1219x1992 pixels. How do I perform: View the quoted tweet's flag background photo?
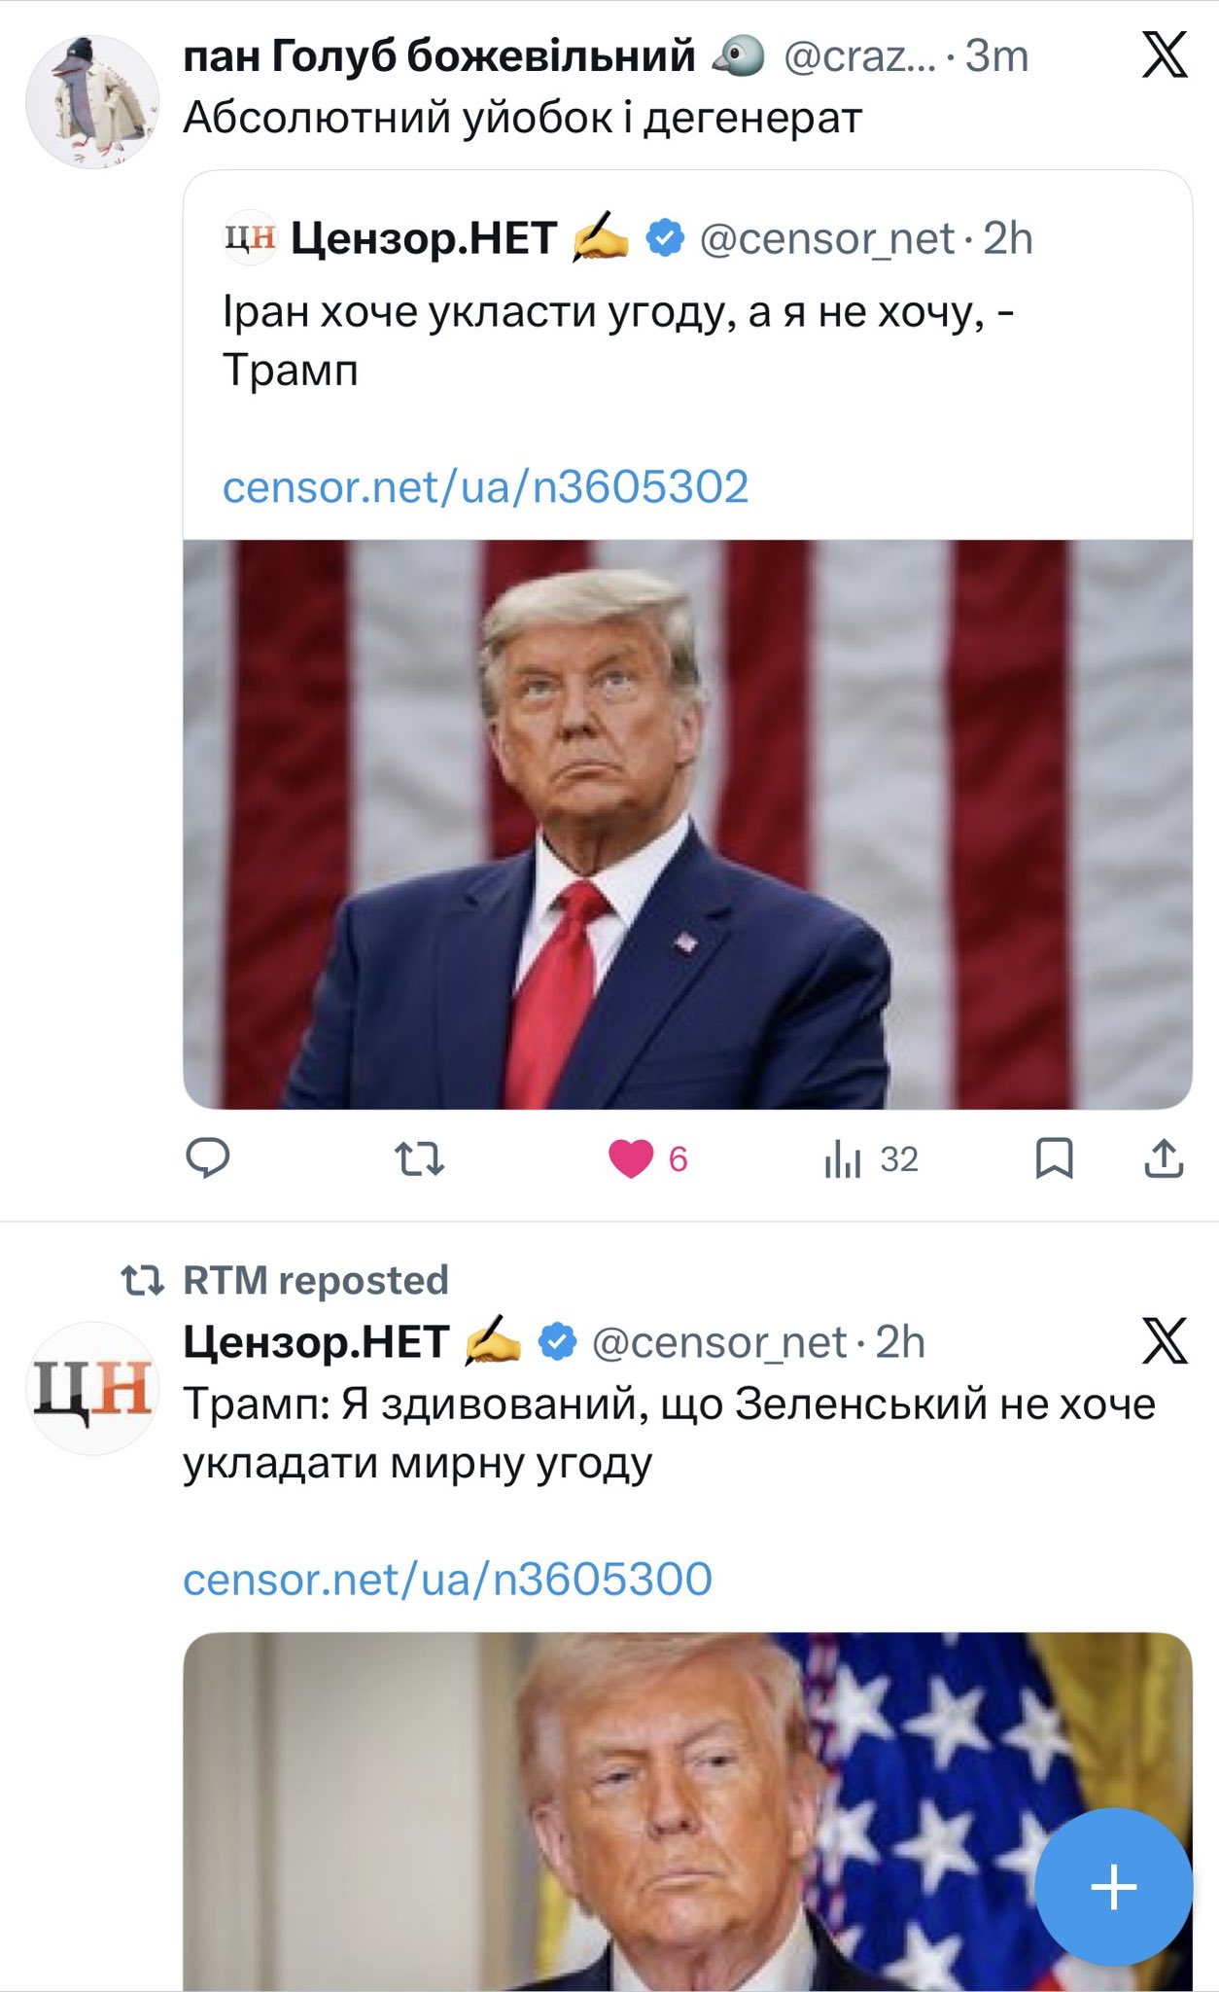pos(687,824)
